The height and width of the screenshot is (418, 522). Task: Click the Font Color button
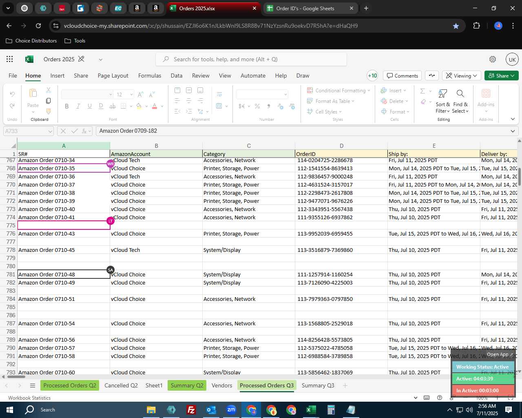click(155, 106)
